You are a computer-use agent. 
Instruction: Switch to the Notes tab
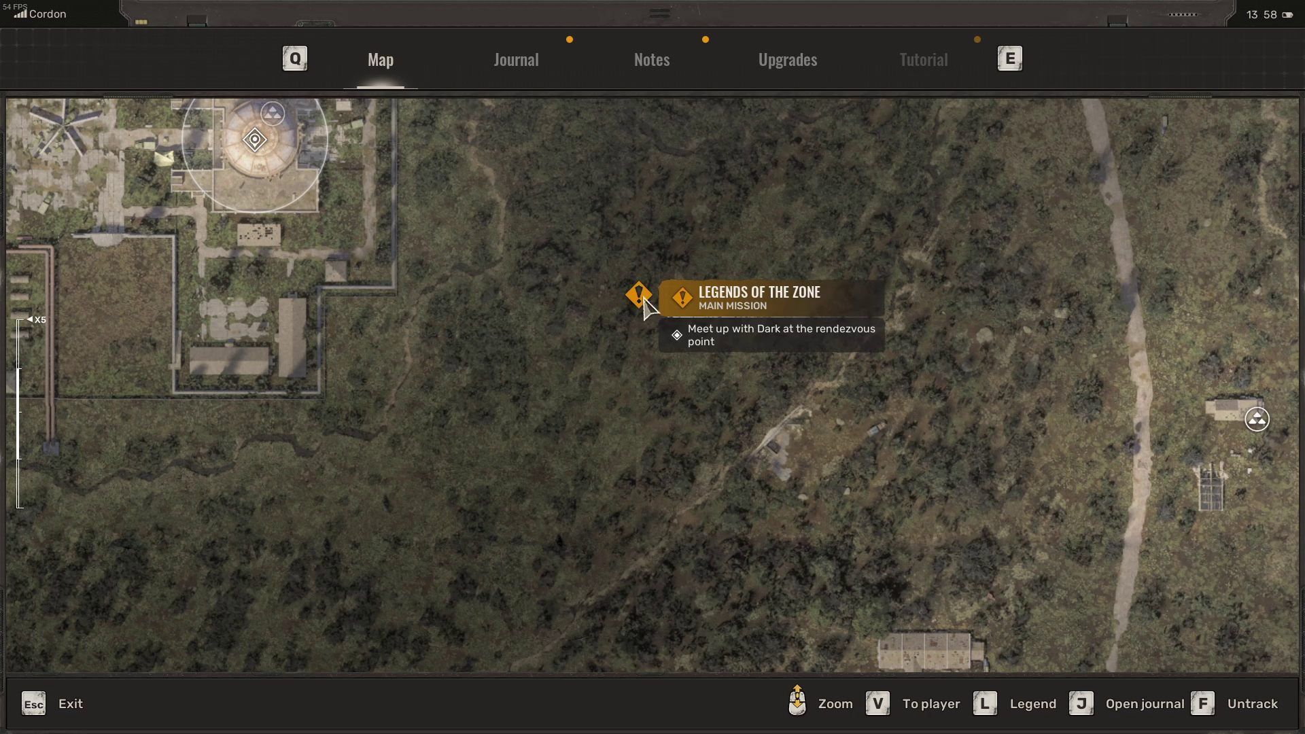point(651,60)
